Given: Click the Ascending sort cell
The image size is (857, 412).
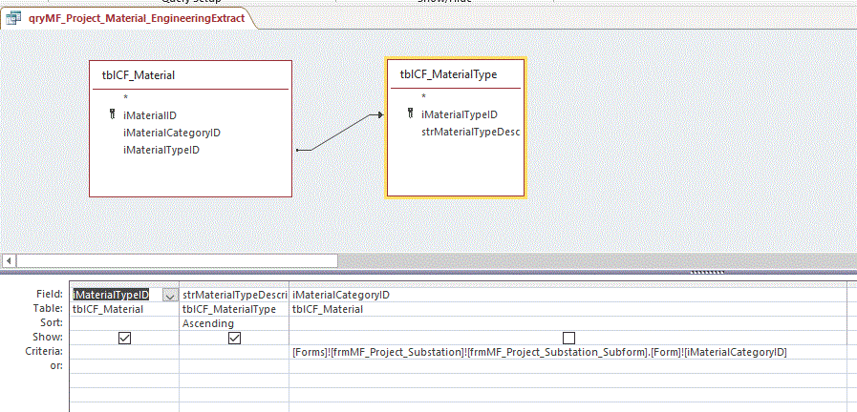Looking at the screenshot, I should pyautogui.click(x=234, y=323).
